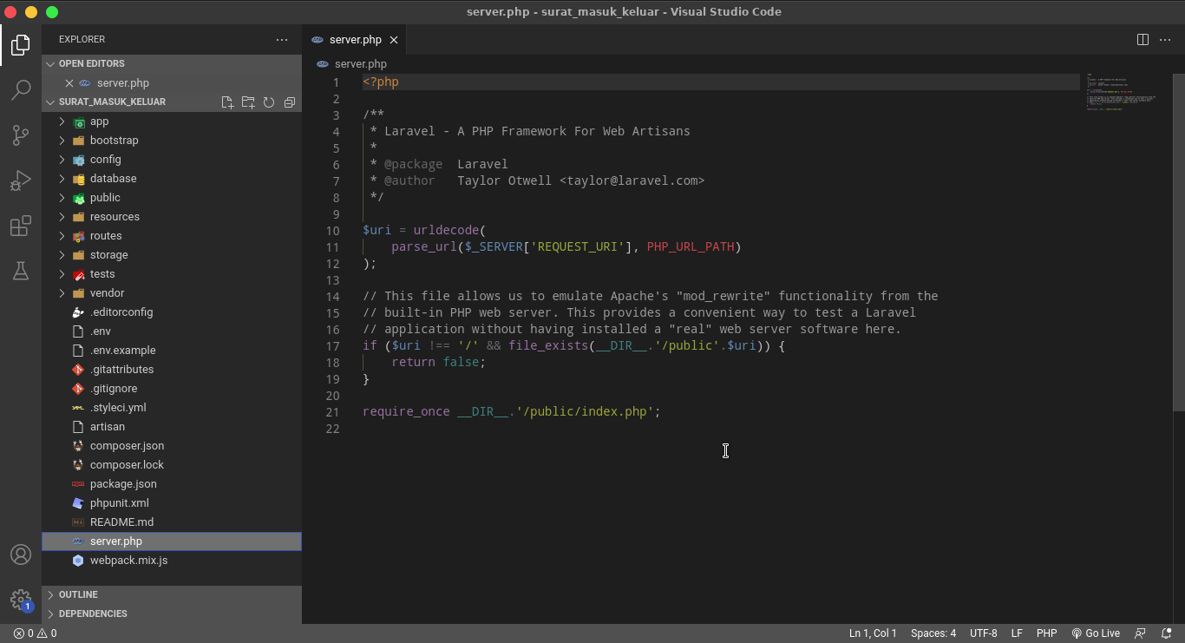Image resolution: width=1185 pixels, height=643 pixels.
Task: Click the feedback icon in status bar
Action: (1141, 633)
